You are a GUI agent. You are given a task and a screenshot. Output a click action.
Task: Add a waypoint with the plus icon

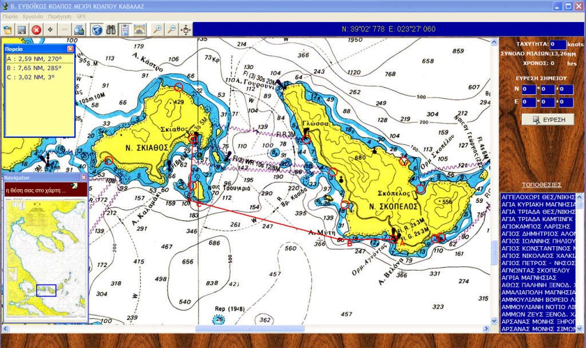50,30
